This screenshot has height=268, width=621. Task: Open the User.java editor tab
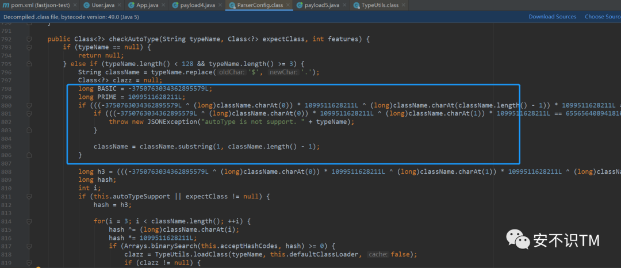pos(102,6)
